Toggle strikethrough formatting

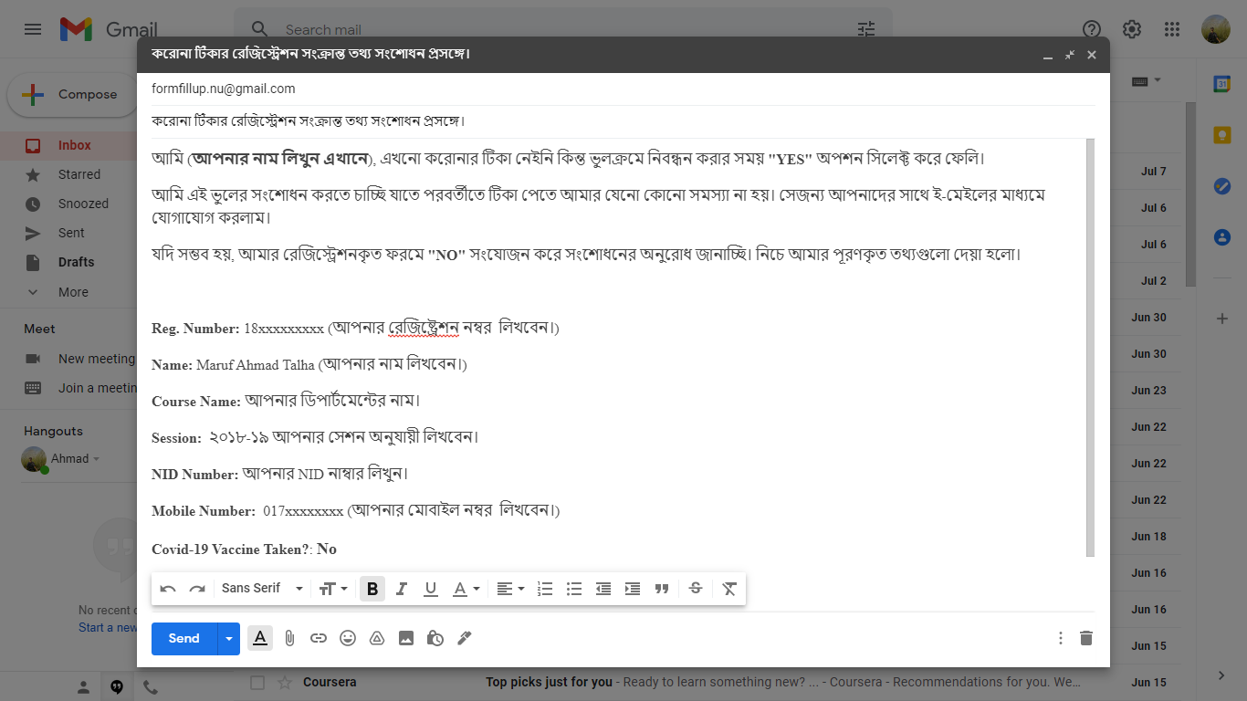[696, 589]
